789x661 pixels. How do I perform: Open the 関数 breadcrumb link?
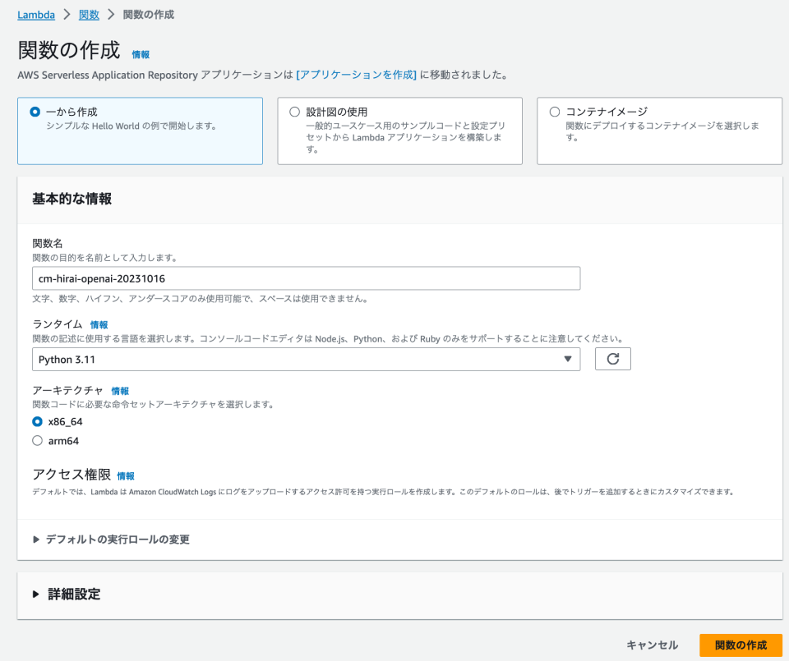point(88,14)
